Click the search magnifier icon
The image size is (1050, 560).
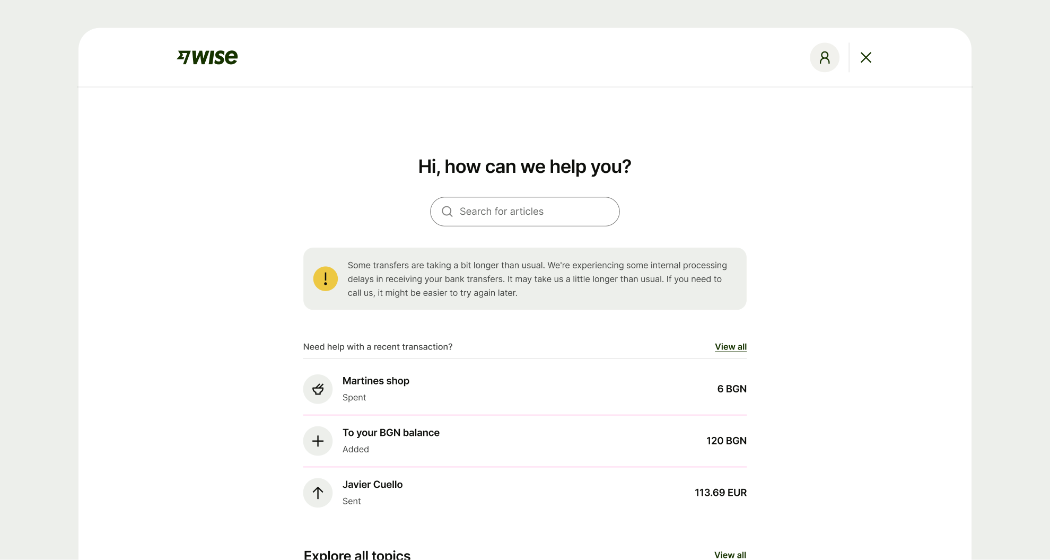pos(447,211)
